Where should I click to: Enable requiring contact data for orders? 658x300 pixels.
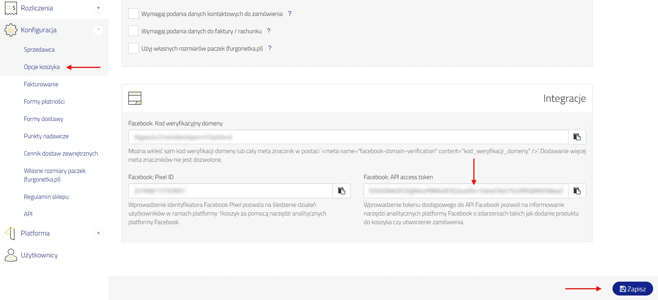[134, 14]
